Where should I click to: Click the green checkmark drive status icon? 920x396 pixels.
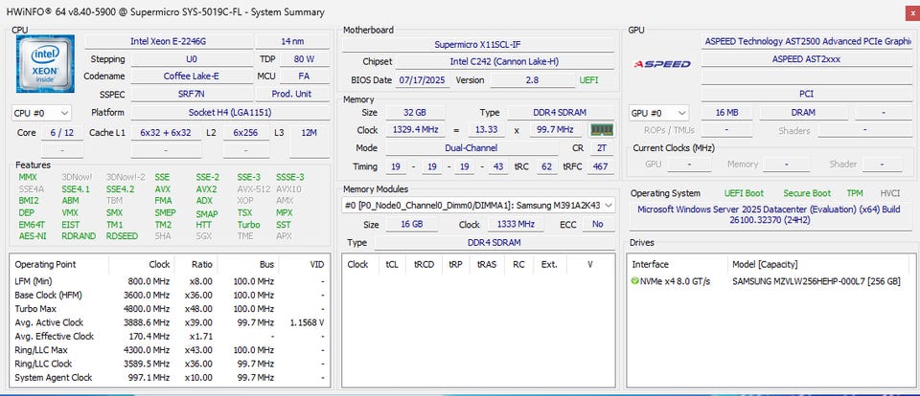tap(634, 281)
